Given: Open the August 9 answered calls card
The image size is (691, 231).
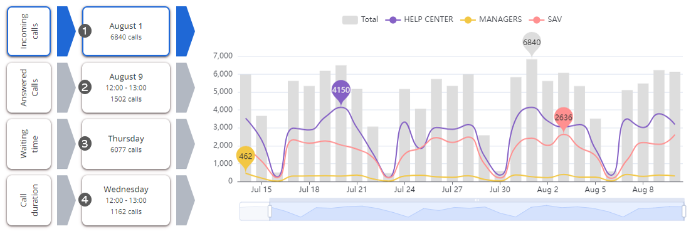Looking at the screenshot, I should click(126, 87).
